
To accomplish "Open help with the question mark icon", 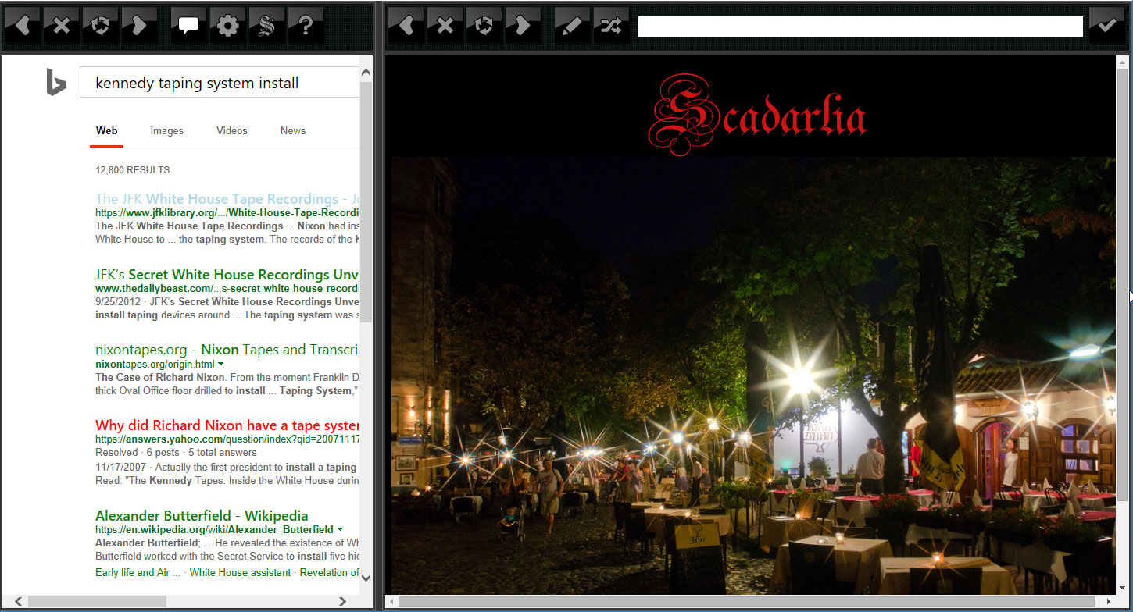I will (306, 26).
